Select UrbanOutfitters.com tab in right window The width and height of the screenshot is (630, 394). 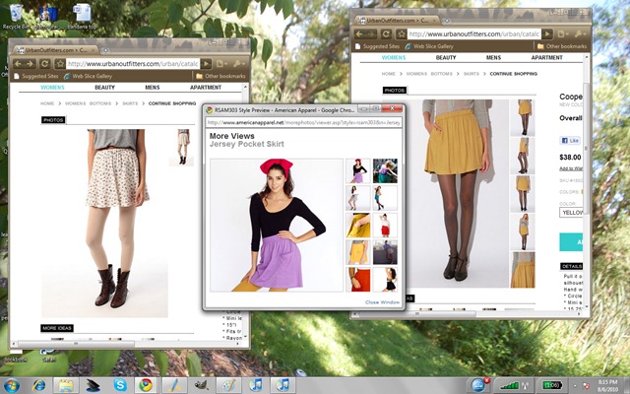[x=397, y=20]
